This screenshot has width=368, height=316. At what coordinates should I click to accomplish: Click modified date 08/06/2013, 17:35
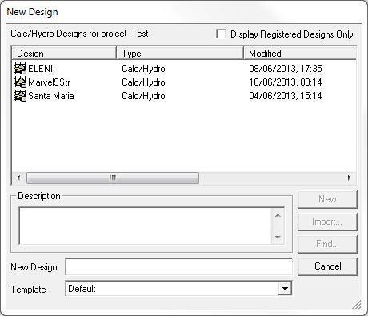(x=286, y=69)
